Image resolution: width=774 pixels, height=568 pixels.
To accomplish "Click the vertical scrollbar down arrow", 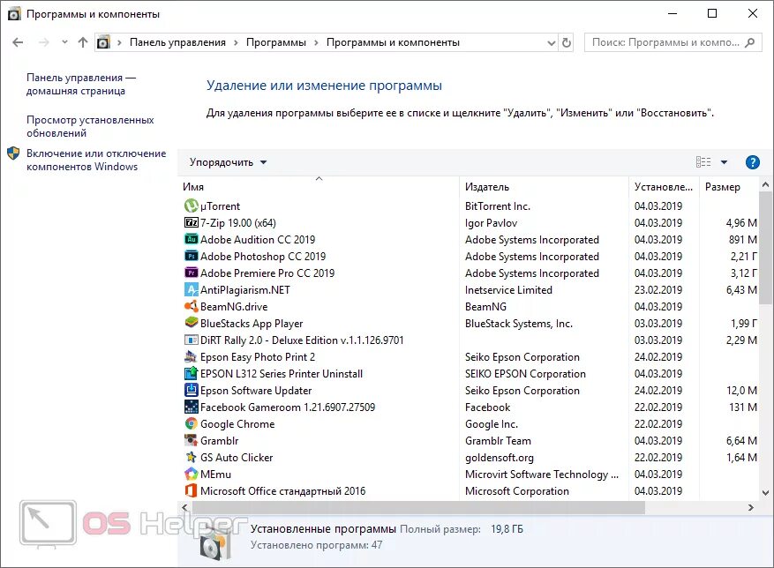I will coord(765,492).
